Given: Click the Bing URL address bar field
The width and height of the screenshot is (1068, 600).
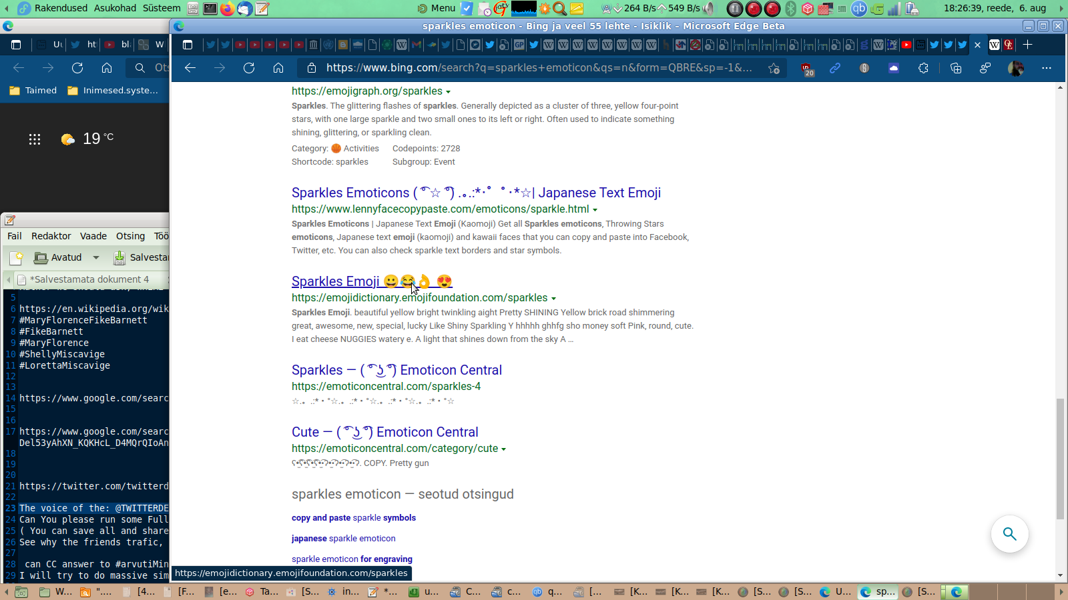Looking at the screenshot, I should pos(538,68).
